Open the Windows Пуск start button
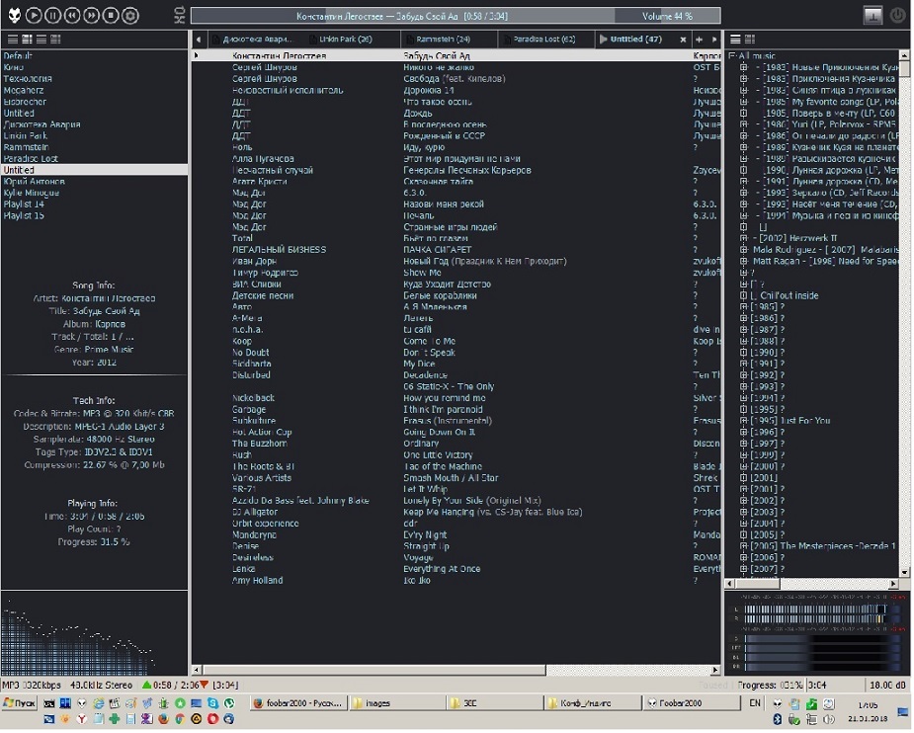Image resolution: width=914 pixels, height=733 pixels. tap(21, 703)
